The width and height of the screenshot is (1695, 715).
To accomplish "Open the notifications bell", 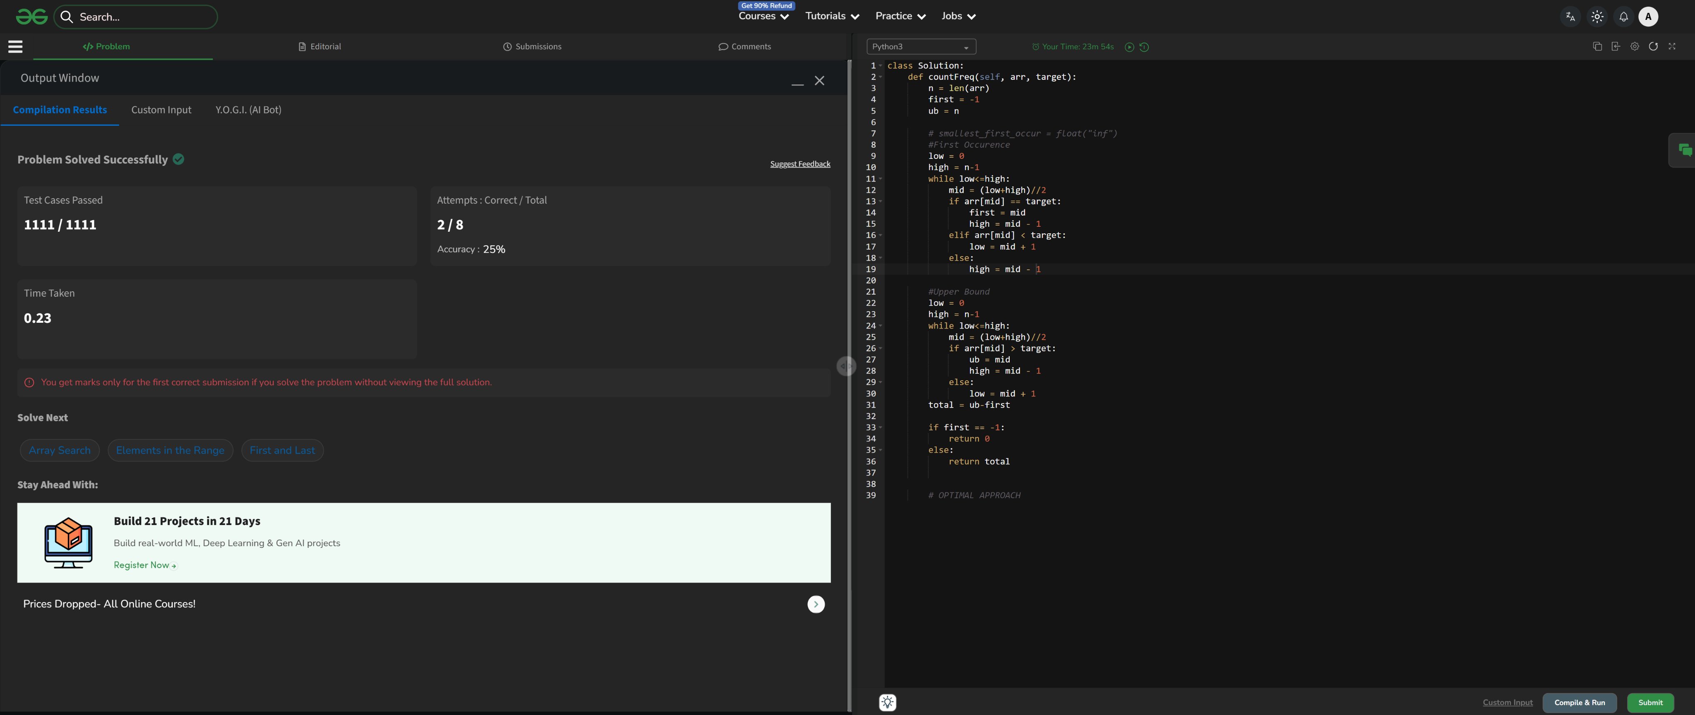I will [1623, 17].
